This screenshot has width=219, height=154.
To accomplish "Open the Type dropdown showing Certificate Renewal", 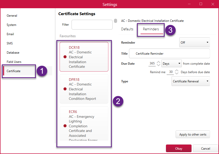I will (x=191, y=81).
